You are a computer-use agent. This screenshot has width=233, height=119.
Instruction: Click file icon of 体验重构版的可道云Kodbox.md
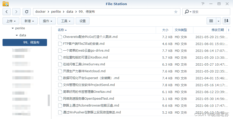coord(60,57)
